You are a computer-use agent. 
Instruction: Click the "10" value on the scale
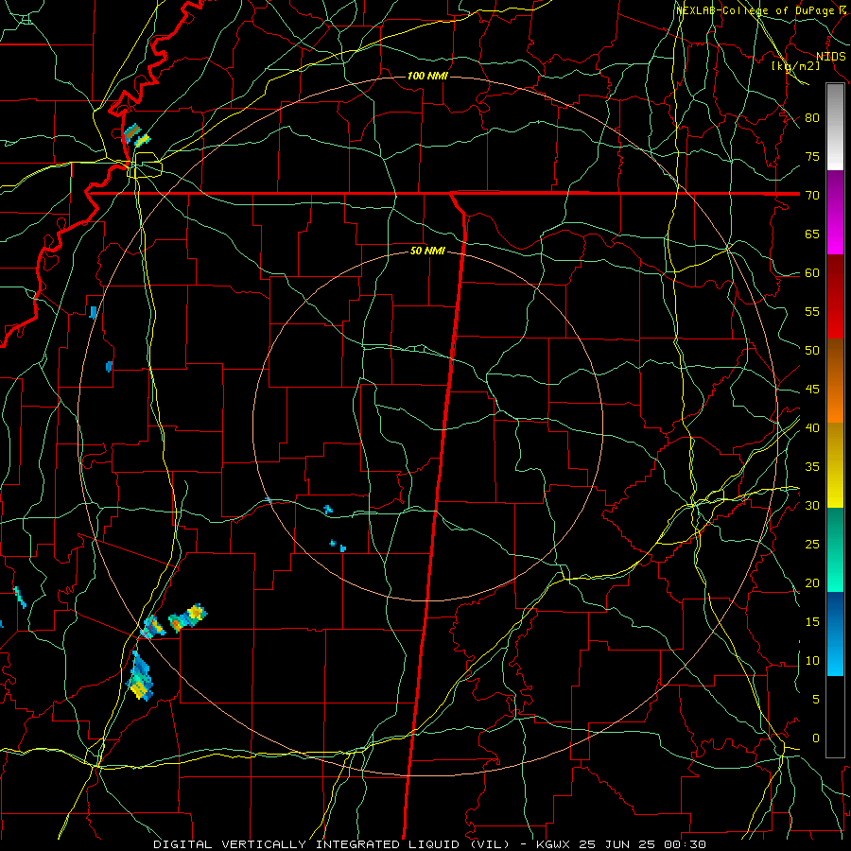(x=812, y=661)
